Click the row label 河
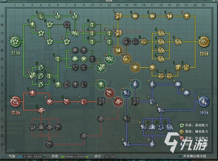The image size is (218, 161). (2, 102)
